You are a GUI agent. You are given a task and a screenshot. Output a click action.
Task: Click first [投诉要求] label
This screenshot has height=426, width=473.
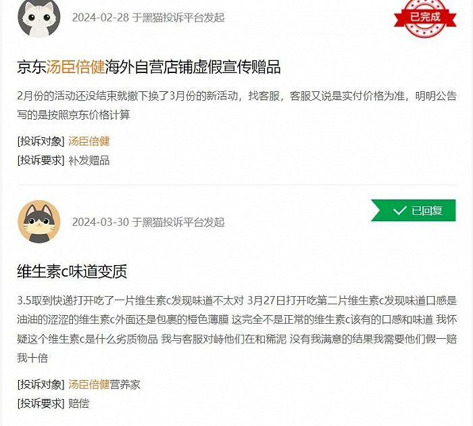[41, 161]
